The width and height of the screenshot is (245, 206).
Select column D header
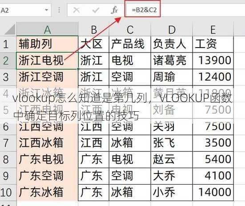172,29
